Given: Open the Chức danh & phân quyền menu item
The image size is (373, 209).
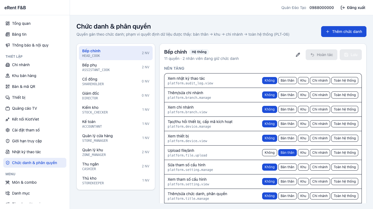Looking at the screenshot, I should (x=35, y=163).
